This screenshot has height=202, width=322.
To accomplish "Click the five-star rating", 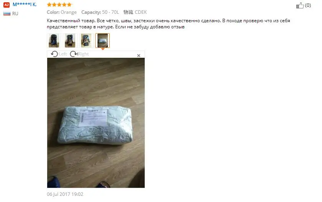I will pyautogui.click(x=59, y=5).
